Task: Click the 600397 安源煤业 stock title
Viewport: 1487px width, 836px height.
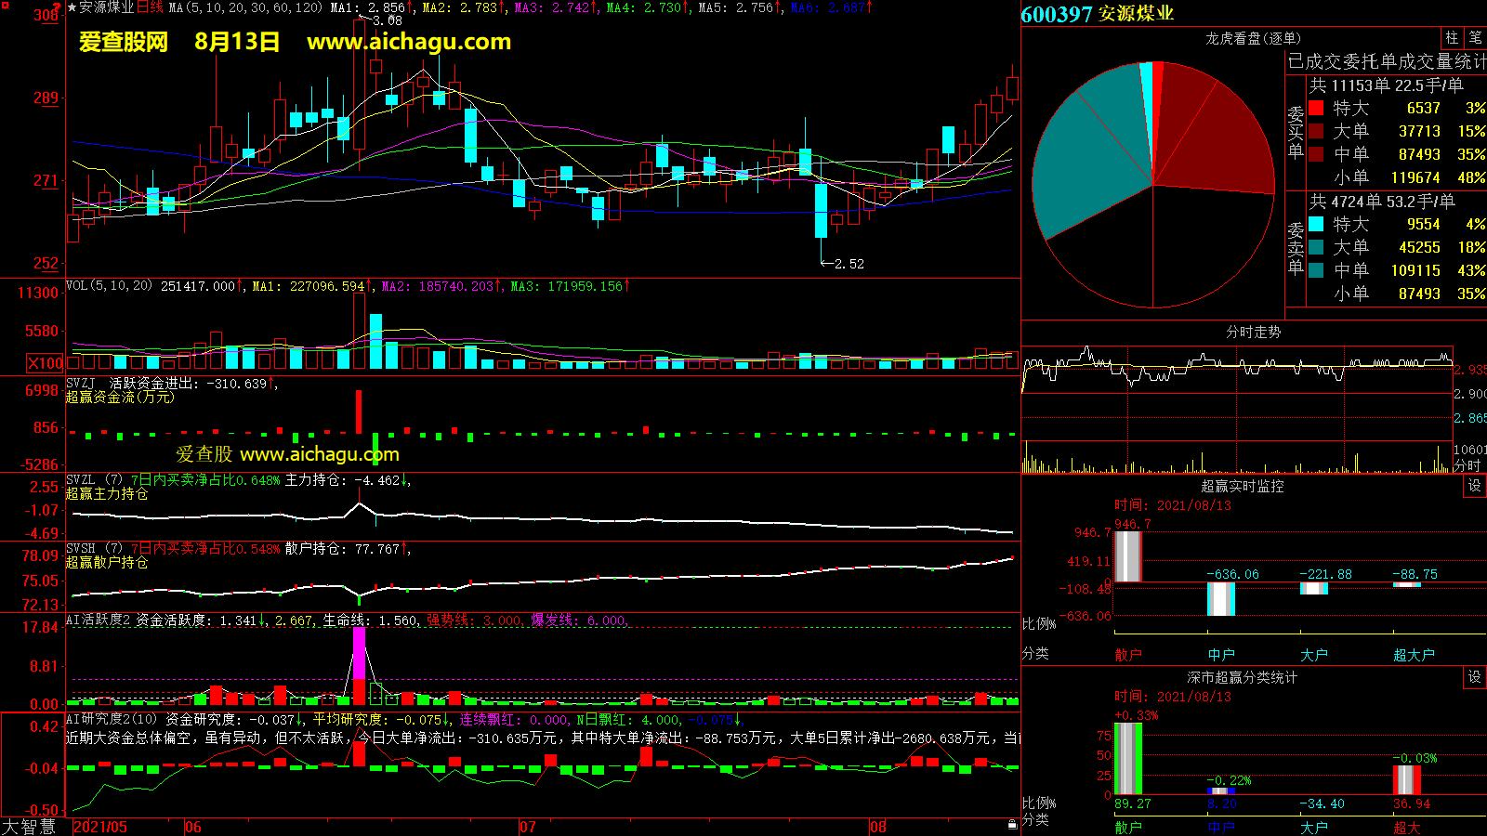Action: point(1097,14)
